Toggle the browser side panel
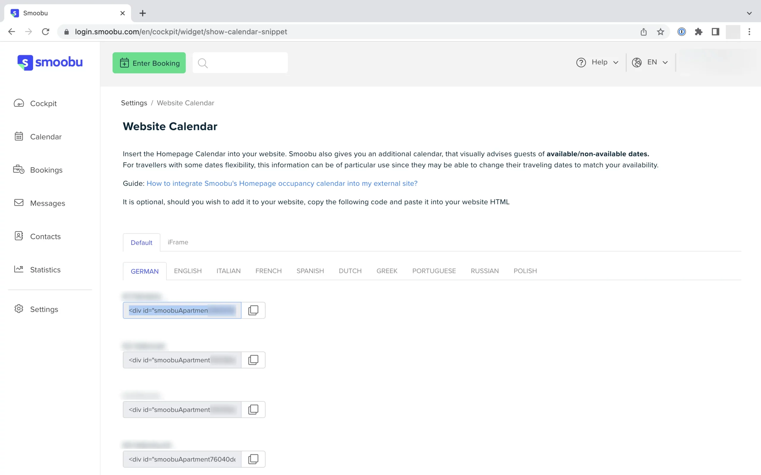Viewport: 761px width, 475px height. tap(716, 32)
